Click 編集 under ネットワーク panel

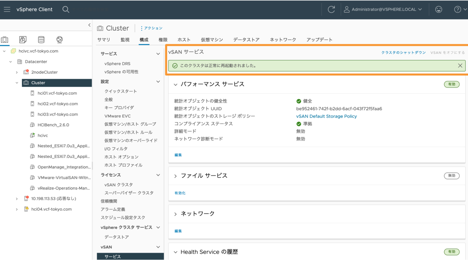click(178, 231)
